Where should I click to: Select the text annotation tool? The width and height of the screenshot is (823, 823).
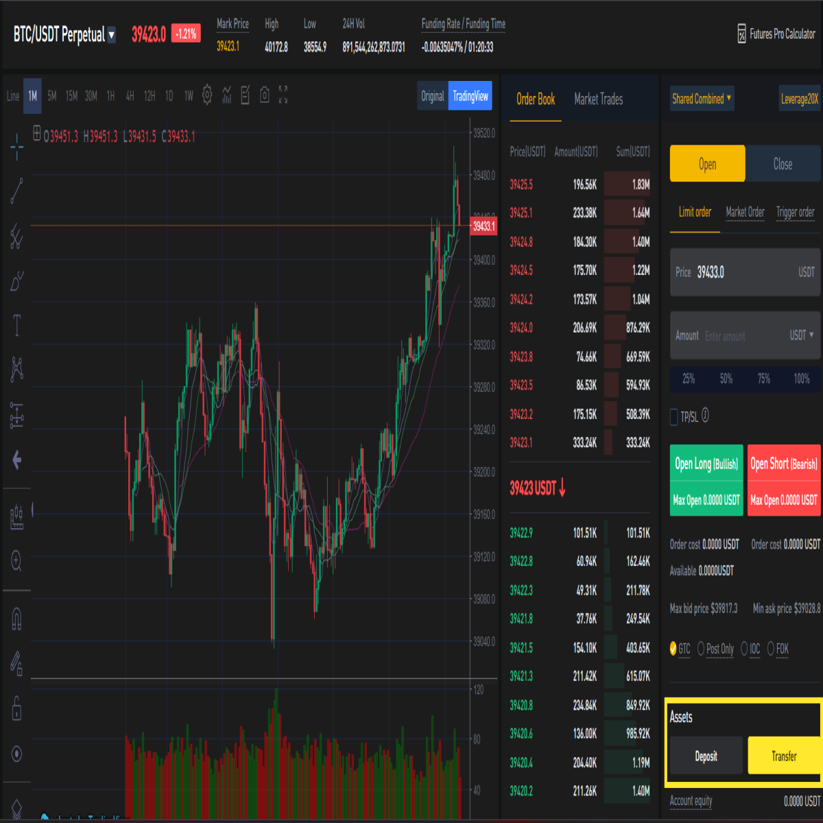(17, 325)
